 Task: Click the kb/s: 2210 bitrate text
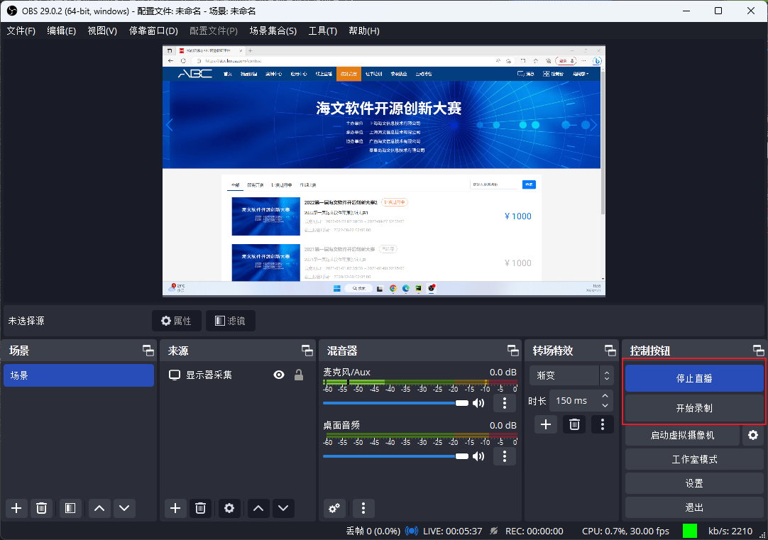tap(730, 531)
